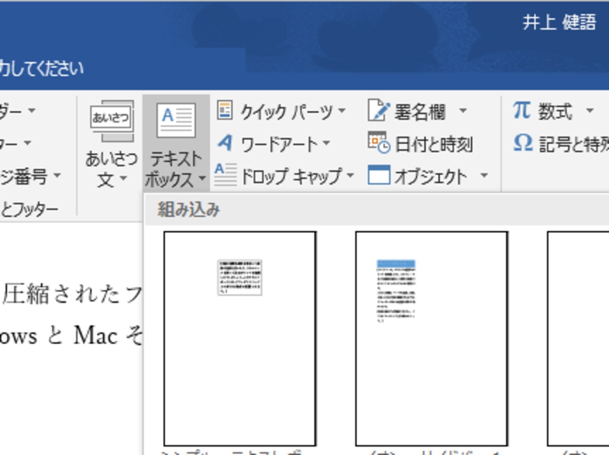This screenshot has width=609, height=455.
Task: Open the あいさつ文 greeting icon
Action: pos(112,122)
